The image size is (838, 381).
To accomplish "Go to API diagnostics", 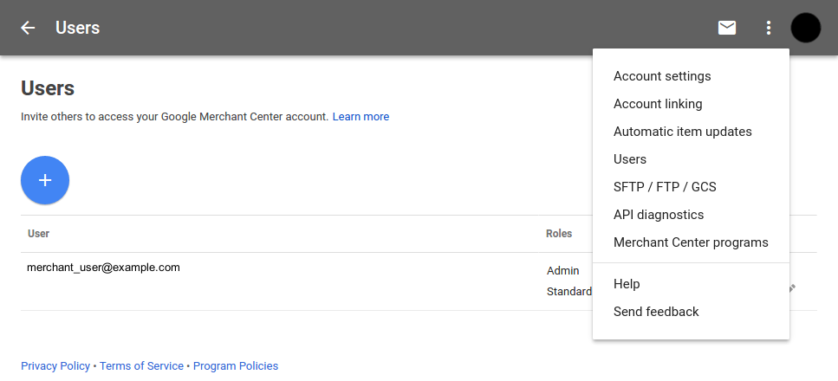I will click(659, 215).
